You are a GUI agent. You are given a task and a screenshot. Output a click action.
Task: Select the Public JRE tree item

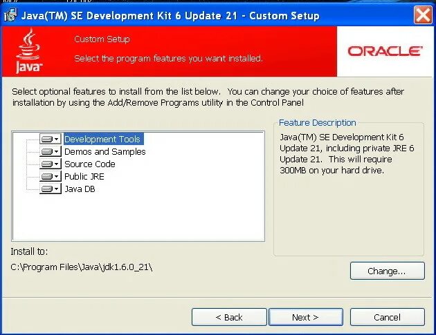[x=84, y=177]
